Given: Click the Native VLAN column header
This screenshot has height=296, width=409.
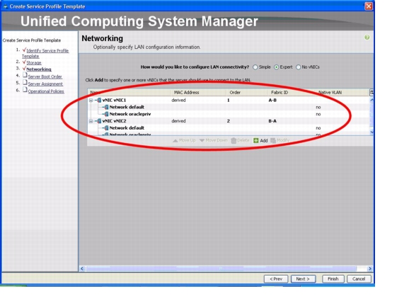Looking at the screenshot, I should click(342, 92).
